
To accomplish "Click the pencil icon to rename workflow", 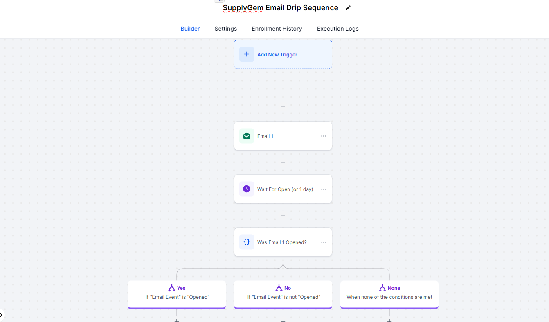I will pyautogui.click(x=348, y=8).
